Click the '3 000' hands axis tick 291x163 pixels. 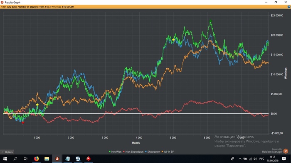(105, 138)
